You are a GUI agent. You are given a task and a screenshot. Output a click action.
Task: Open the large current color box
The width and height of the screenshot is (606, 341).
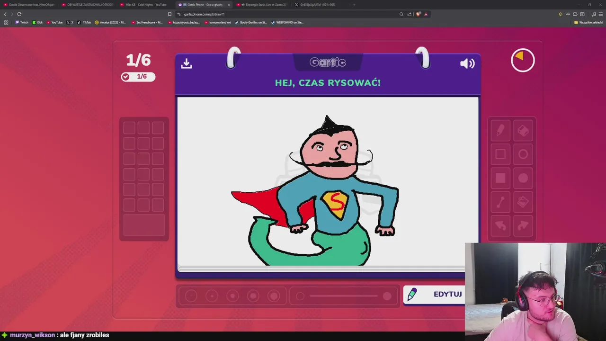click(x=144, y=225)
